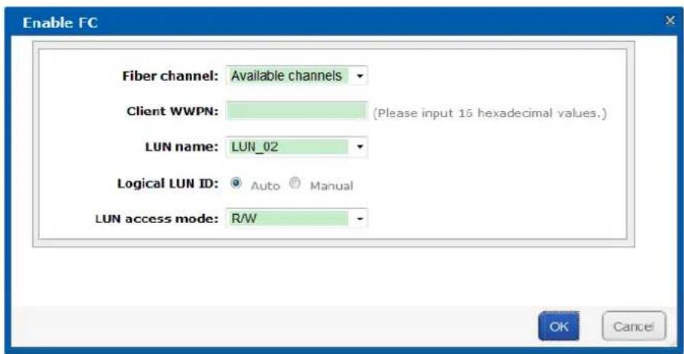684x354 pixels.
Task: Click the Cancel button
Action: (634, 326)
